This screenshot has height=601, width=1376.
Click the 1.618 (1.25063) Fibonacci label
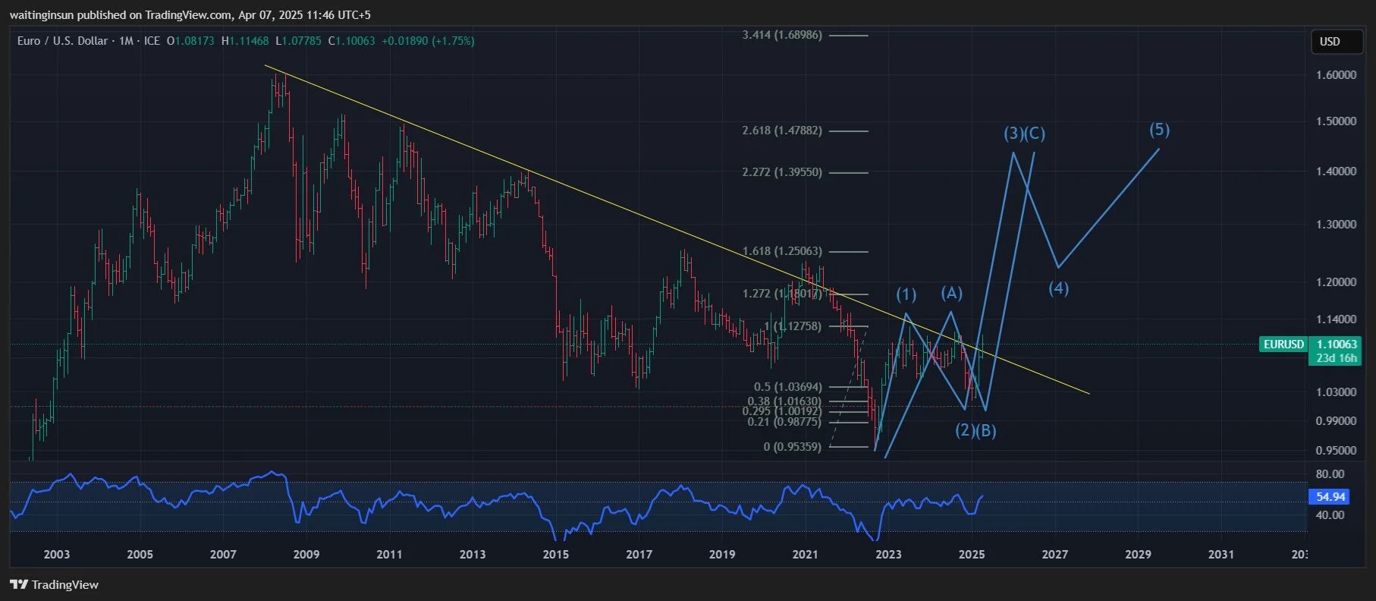click(782, 251)
